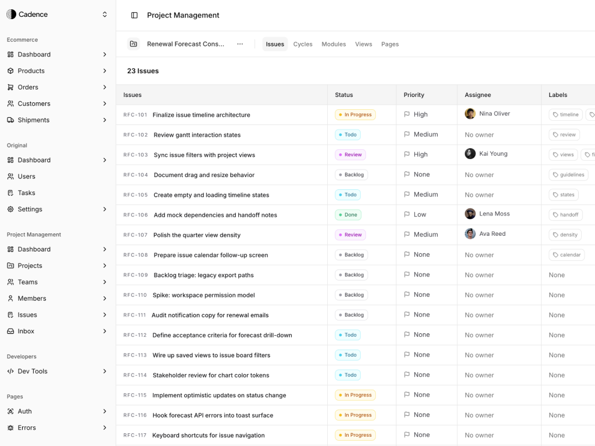
Task: Click the timeline label tag
Action: pyautogui.click(x=565, y=114)
